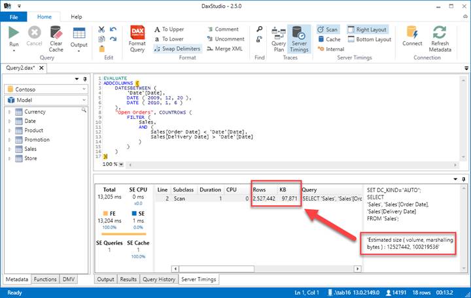Image resolution: width=471 pixels, height=298 pixels.
Task: Click Swap Delimiters
Action: click(x=177, y=48)
